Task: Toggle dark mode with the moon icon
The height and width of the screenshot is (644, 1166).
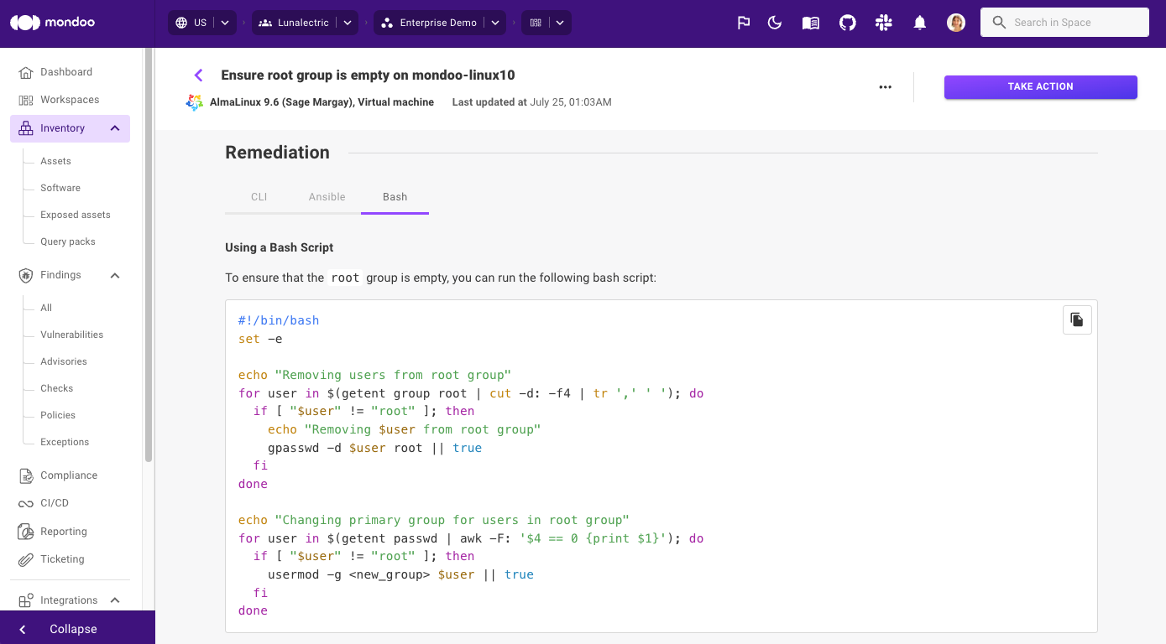Action: (x=774, y=23)
